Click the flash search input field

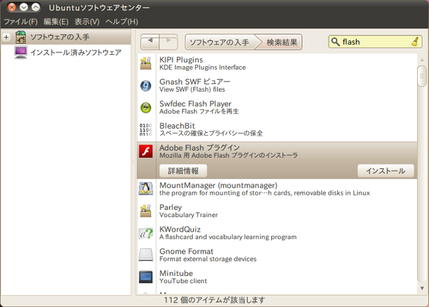tap(373, 42)
